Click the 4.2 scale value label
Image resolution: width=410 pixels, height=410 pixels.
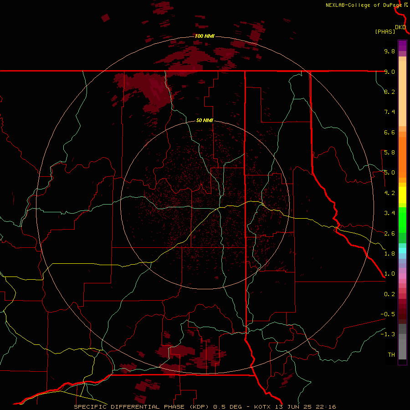point(389,193)
